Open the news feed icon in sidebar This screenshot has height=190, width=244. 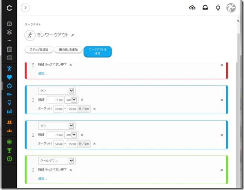[x=9, y=58]
